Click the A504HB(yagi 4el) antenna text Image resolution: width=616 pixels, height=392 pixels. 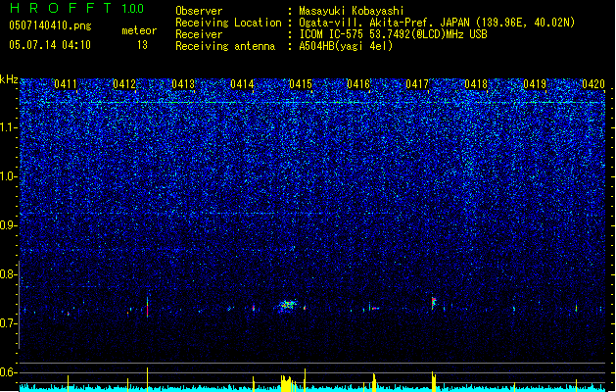tap(346, 46)
